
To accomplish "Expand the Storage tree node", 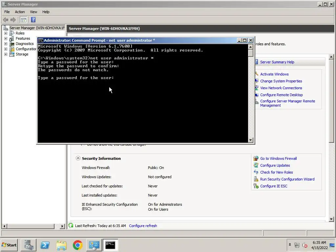I will [6, 54].
